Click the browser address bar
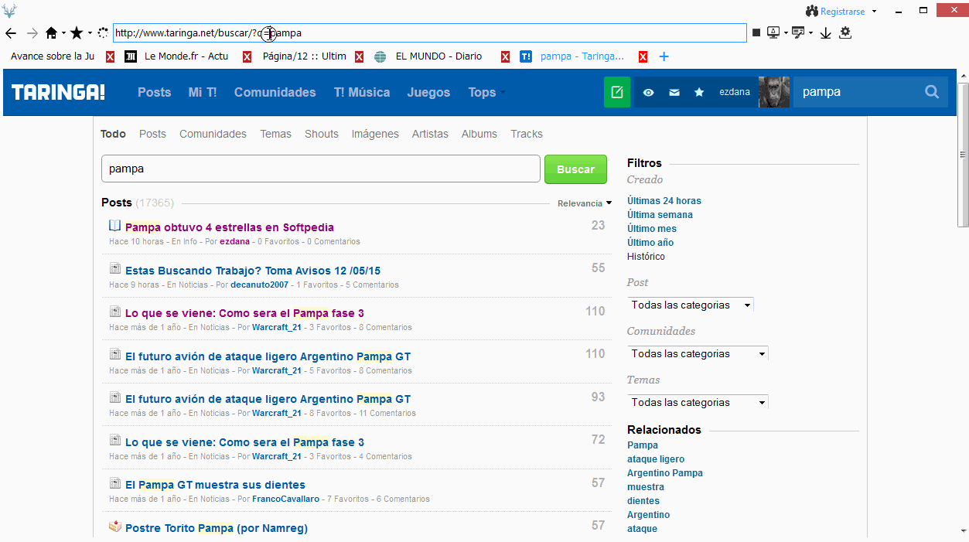 (x=430, y=32)
